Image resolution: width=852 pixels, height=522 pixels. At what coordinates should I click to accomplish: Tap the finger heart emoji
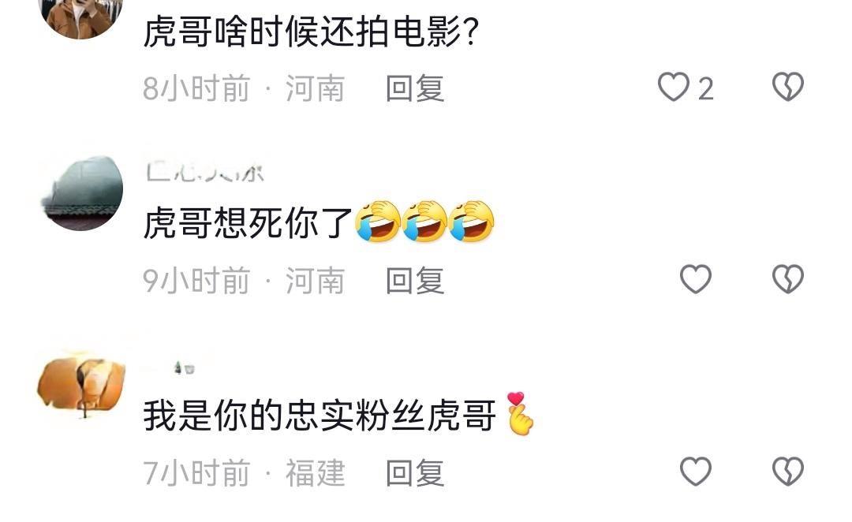point(520,413)
